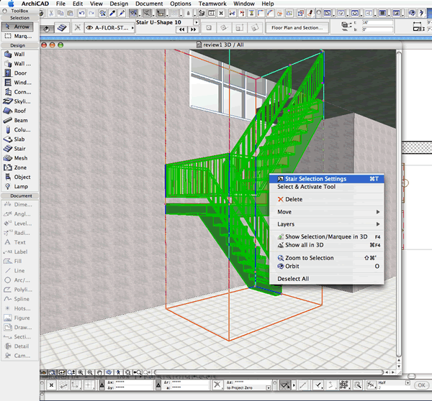Screen dimensions: 432x401
Task: Click the Arrow selection tool
Action: click(x=19, y=26)
